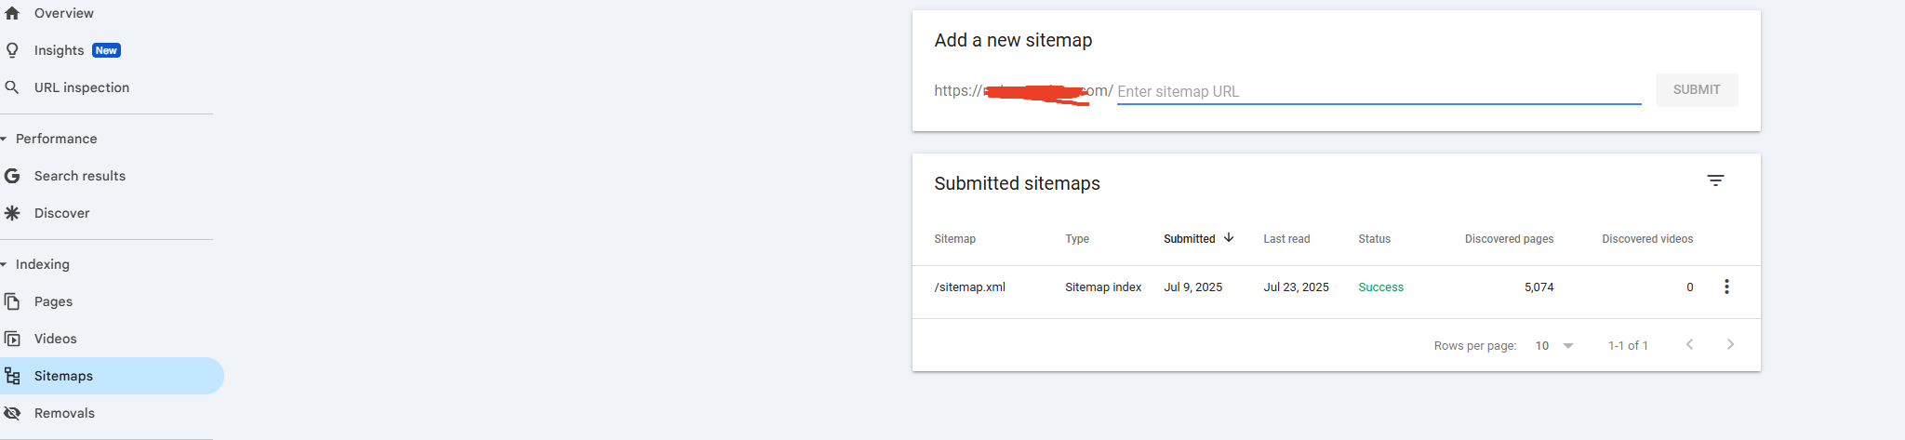Viewport: 1905px width, 440px height.
Task: Click the SUBMIT button
Action: 1697,90
